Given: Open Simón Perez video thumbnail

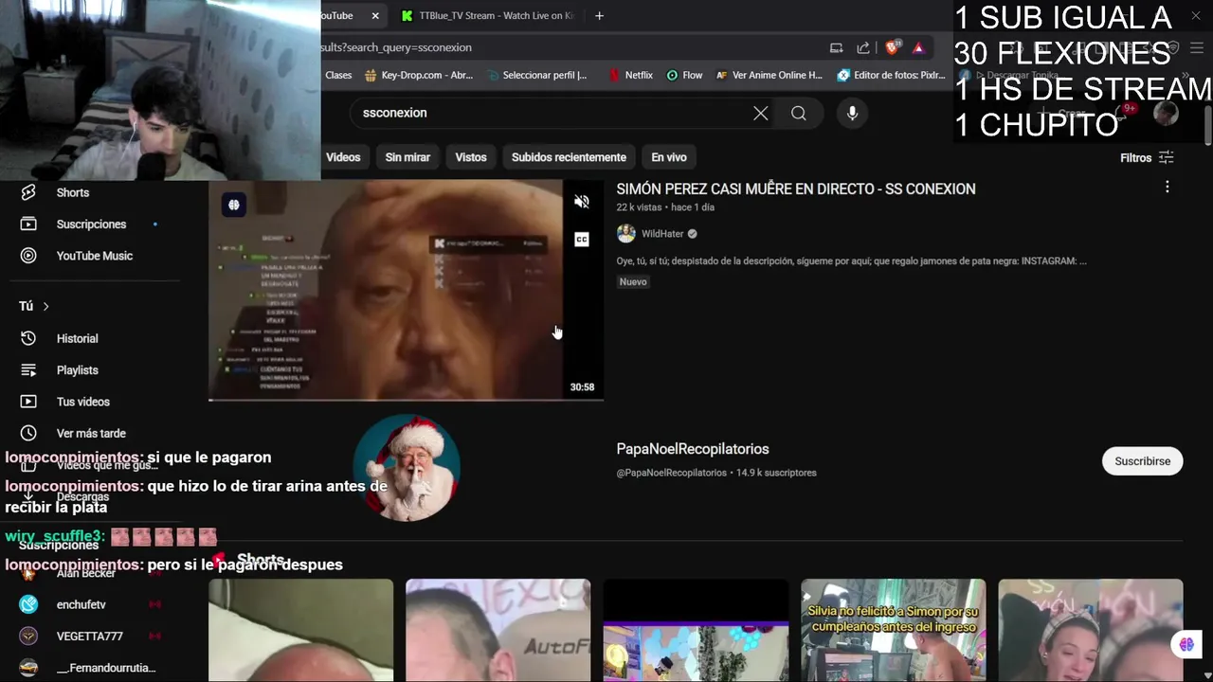Looking at the screenshot, I should 406,289.
